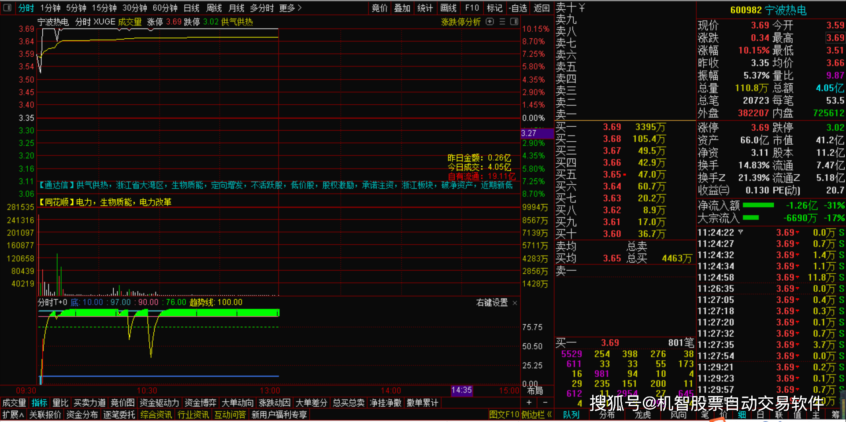Click the 14:35 time marker

point(461,390)
